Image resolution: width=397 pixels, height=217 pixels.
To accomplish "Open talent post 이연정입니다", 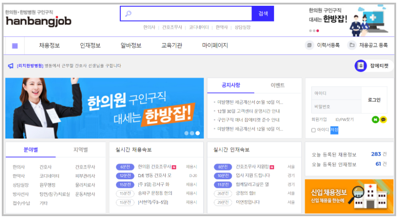I will [x=247, y=202].
